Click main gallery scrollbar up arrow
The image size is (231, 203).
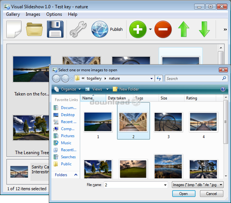coord(221,48)
